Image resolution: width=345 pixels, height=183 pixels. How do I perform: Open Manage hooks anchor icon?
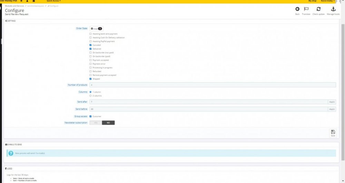333,9
